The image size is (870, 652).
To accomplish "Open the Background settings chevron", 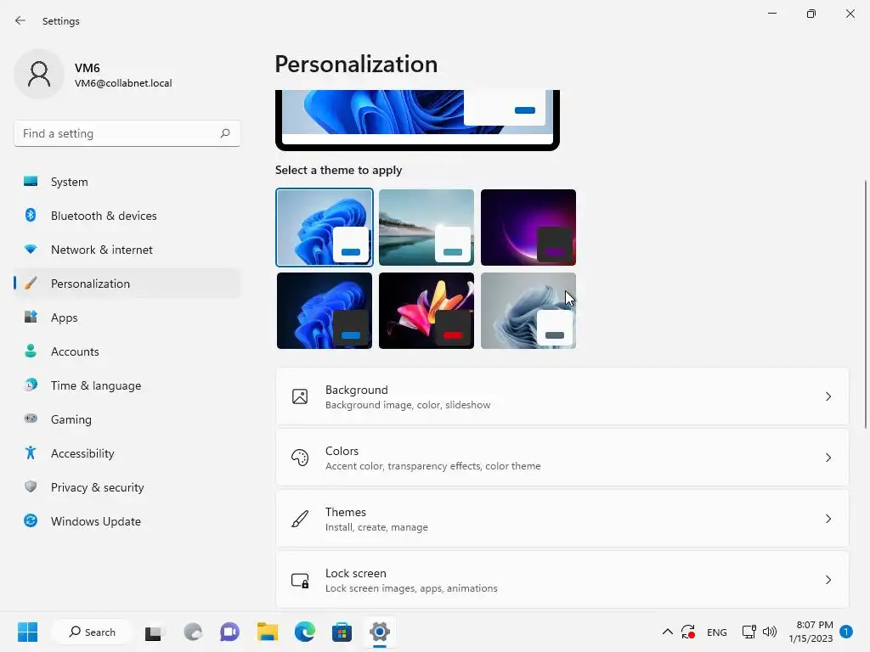I will click(828, 396).
